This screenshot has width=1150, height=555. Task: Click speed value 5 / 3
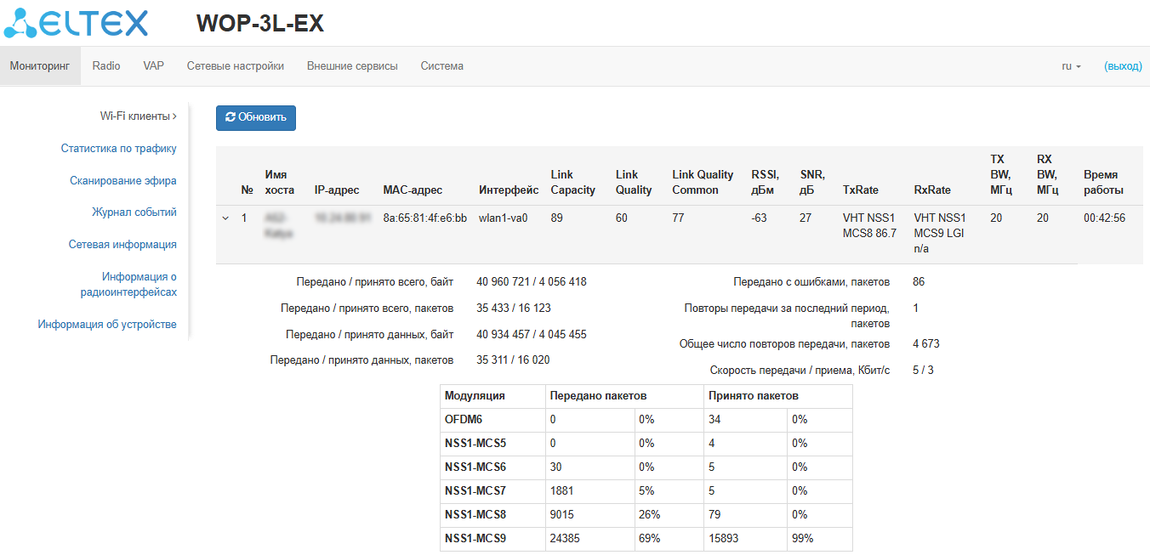(923, 371)
